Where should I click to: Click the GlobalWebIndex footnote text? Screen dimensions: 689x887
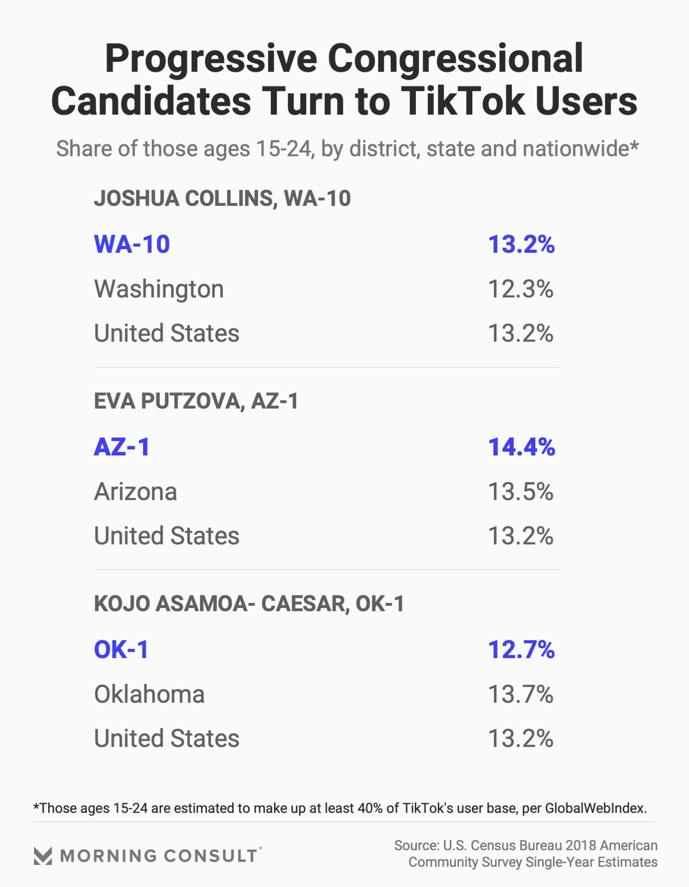pyautogui.click(x=340, y=808)
